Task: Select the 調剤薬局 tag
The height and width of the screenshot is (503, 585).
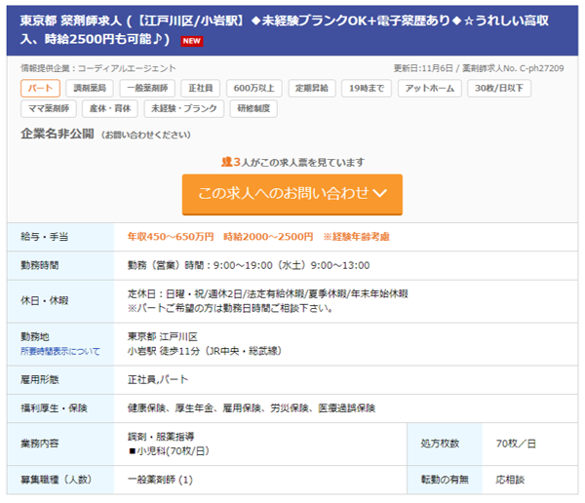Action: coord(93,89)
